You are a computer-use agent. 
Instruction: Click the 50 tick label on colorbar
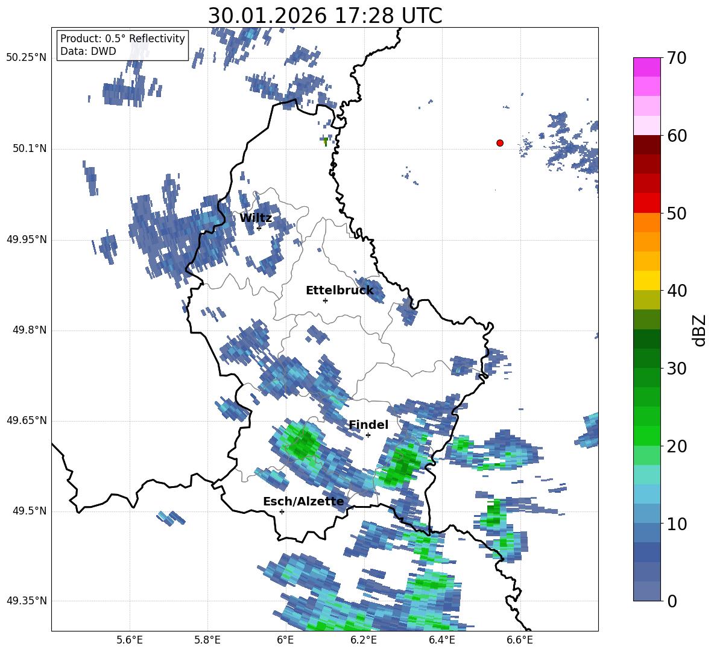(677, 213)
